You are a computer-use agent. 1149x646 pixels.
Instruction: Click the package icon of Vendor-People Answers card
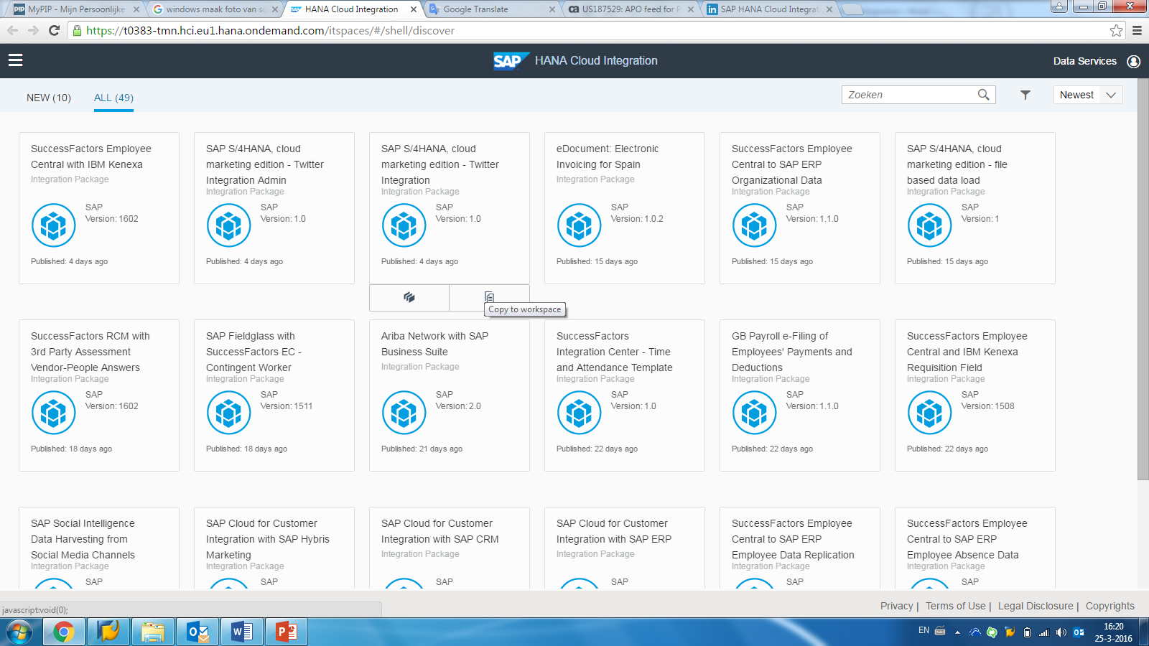[x=54, y=413]
